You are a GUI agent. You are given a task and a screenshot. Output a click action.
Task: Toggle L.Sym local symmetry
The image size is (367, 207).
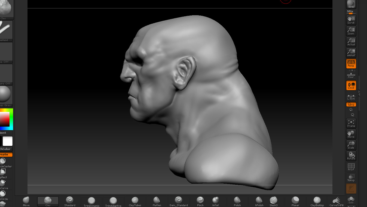pos(351,96)
